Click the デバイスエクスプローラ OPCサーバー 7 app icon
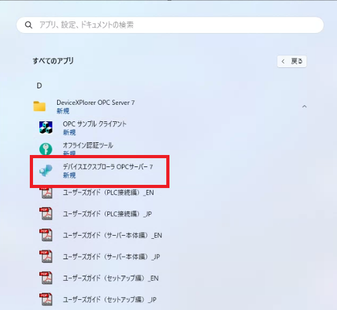The image size is (337, 310). point(46,170)
